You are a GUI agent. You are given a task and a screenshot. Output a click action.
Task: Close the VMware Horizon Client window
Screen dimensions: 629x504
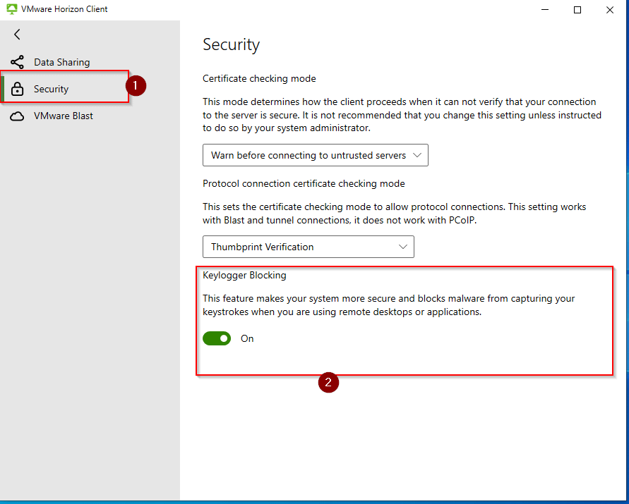pyautogui.click(x=610, y=10)
